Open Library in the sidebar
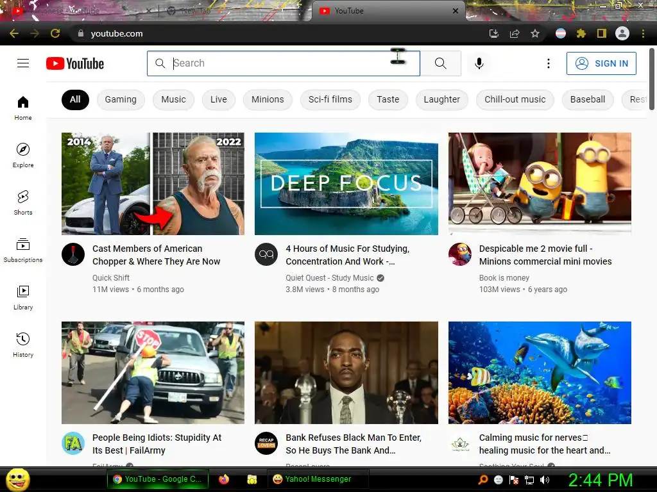Viewport: 657px width, 492px height. [23, 297]
